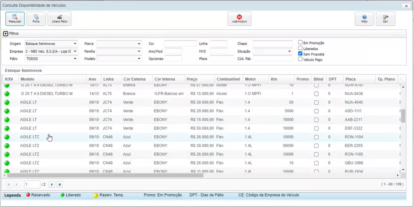The image size is (414, 207).
Task: Click the 1LFR-Bancos em interior color cell
Action: pyautogui.click(x=168, y=93)
